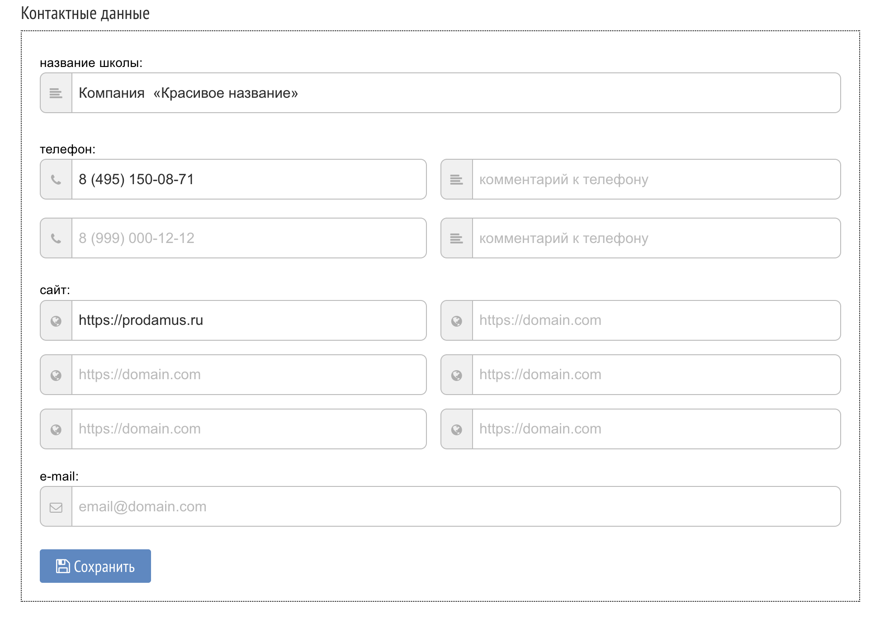
Task: Click the text icon beside school name
Action: (x=56, y=93)
